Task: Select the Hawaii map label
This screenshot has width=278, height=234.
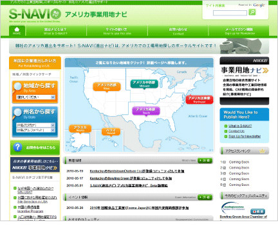Action: tap(111, 131)
